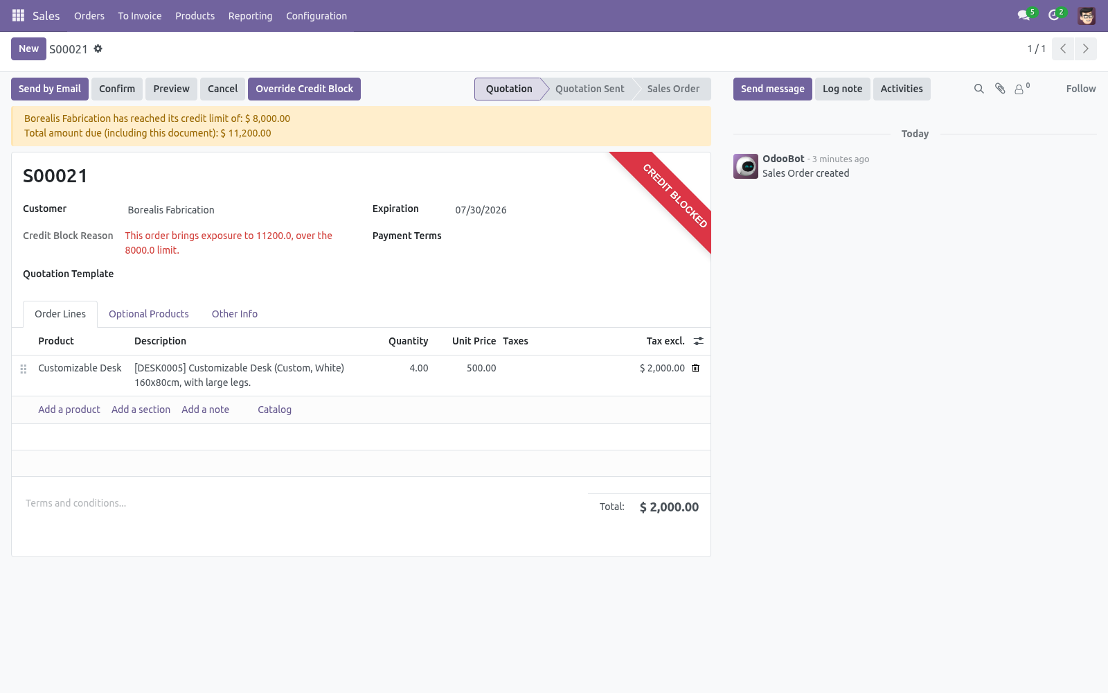Open To Invoice menu
This screenshot has width=1108, height=693.
coord(140,15)
